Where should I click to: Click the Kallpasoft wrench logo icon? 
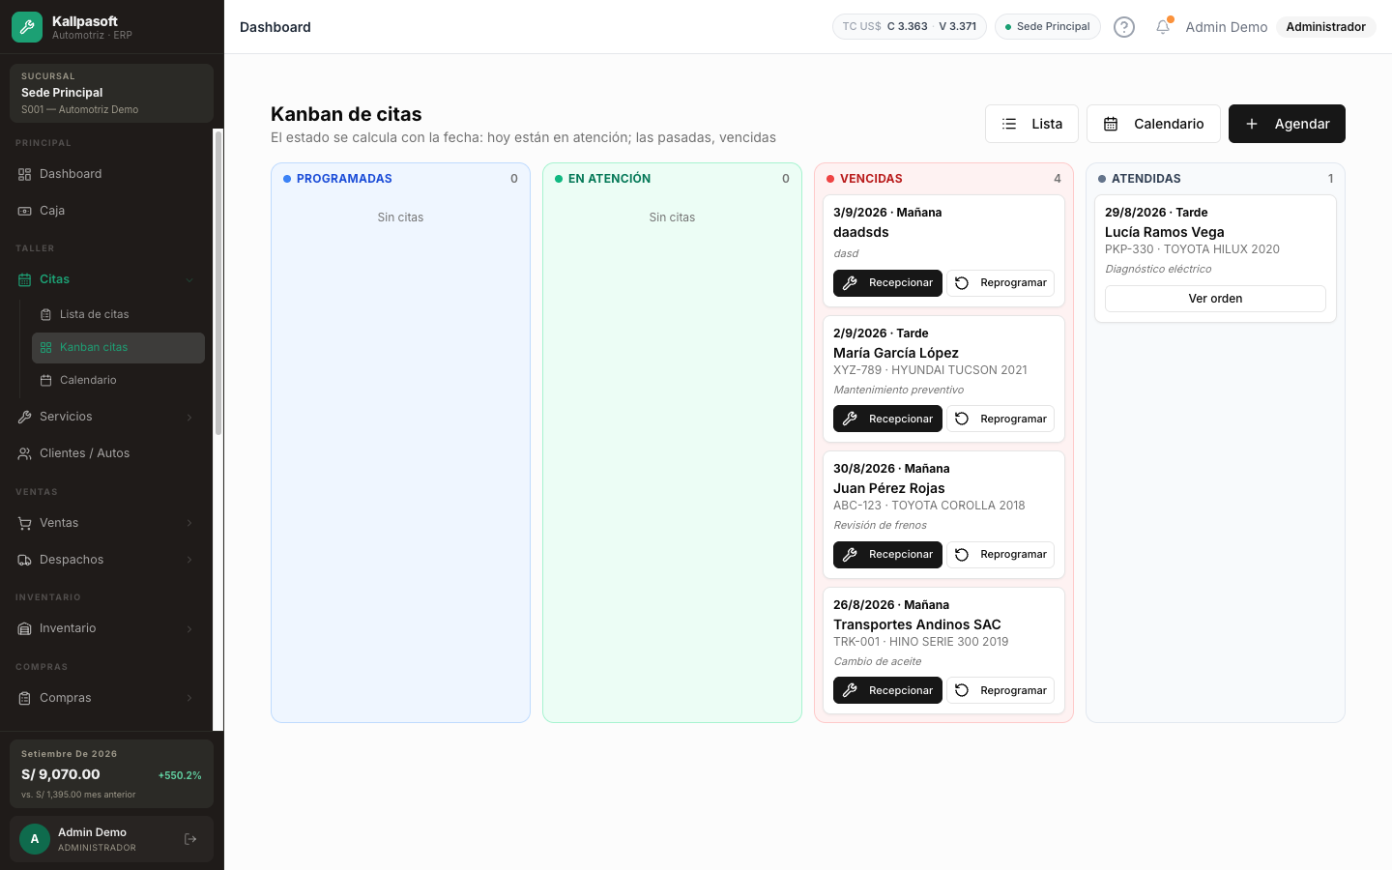tap(27, 27)
